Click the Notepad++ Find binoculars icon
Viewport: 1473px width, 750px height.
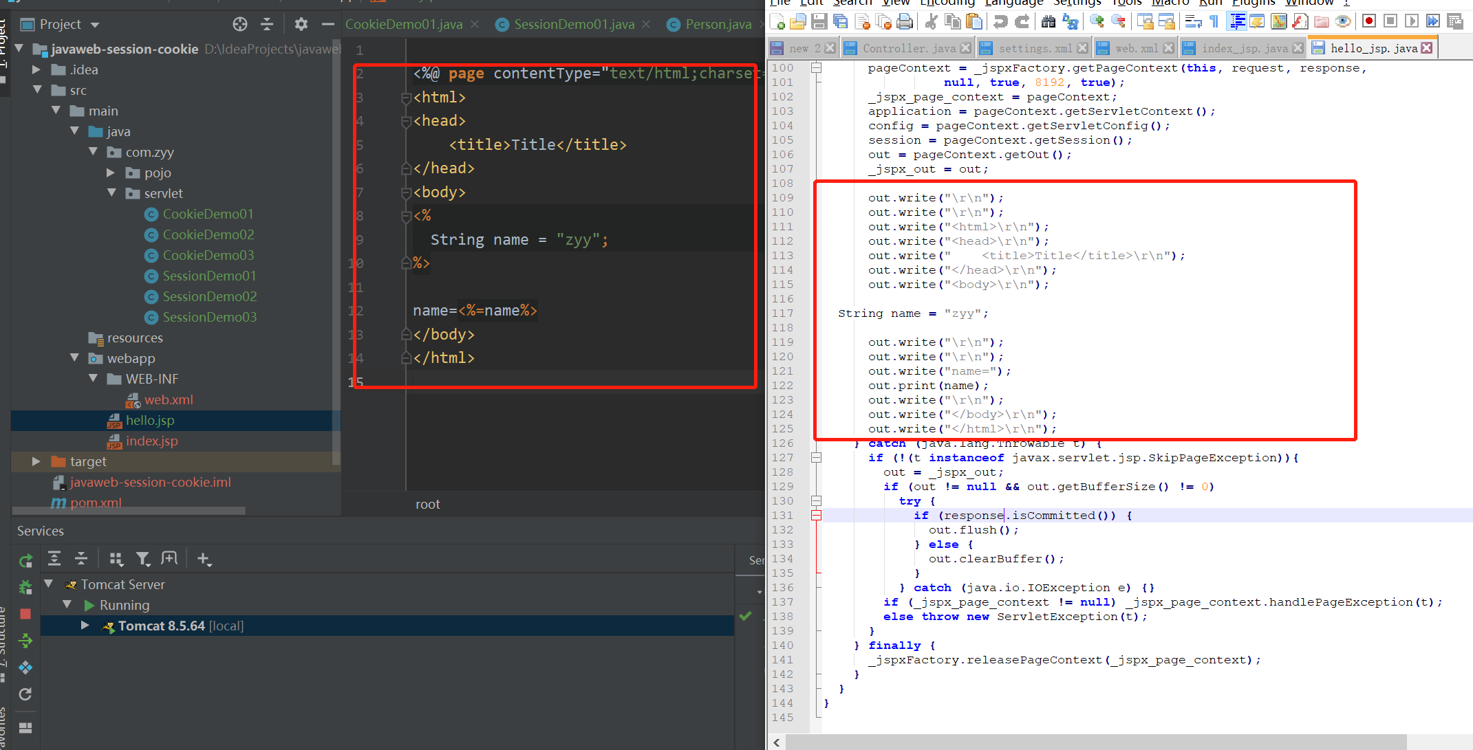click(1048, 22)
